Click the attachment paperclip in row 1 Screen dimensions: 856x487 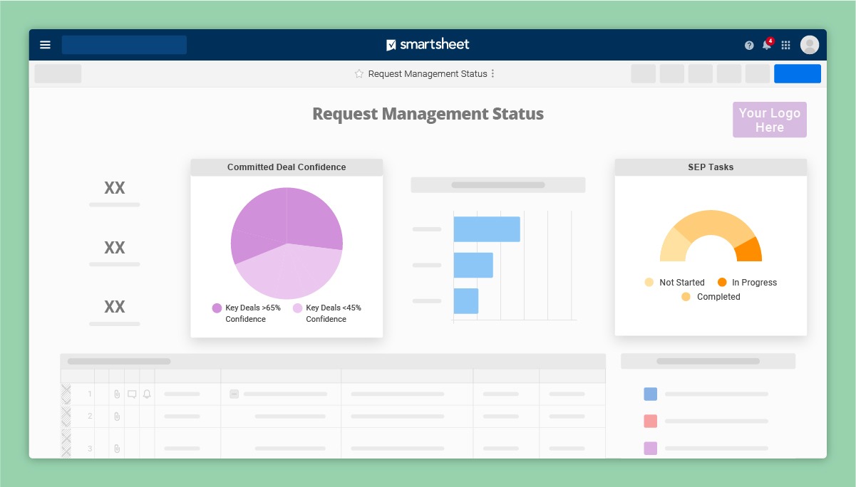click(117, 394)
